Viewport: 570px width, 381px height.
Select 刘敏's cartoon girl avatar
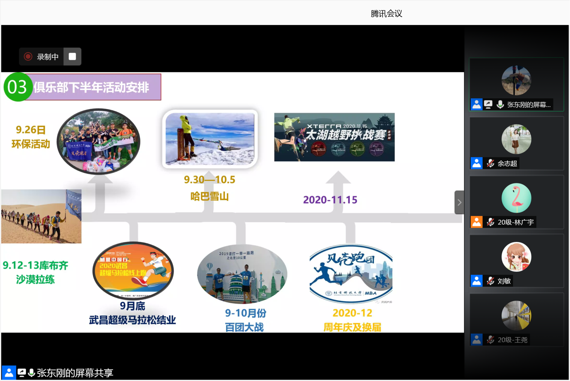point(516,257)
